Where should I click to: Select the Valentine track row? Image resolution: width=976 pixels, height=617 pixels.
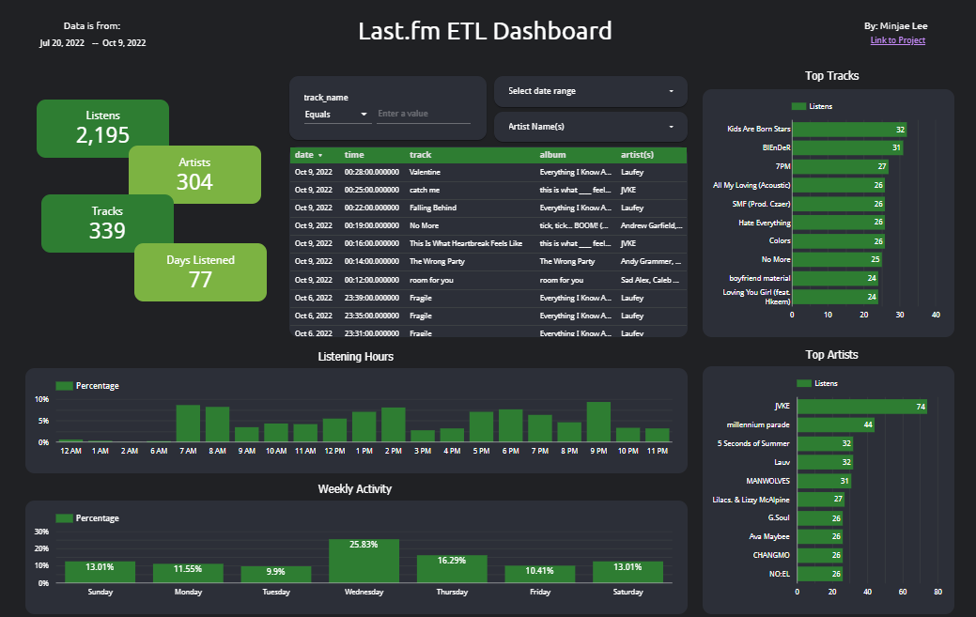[425, 173]
